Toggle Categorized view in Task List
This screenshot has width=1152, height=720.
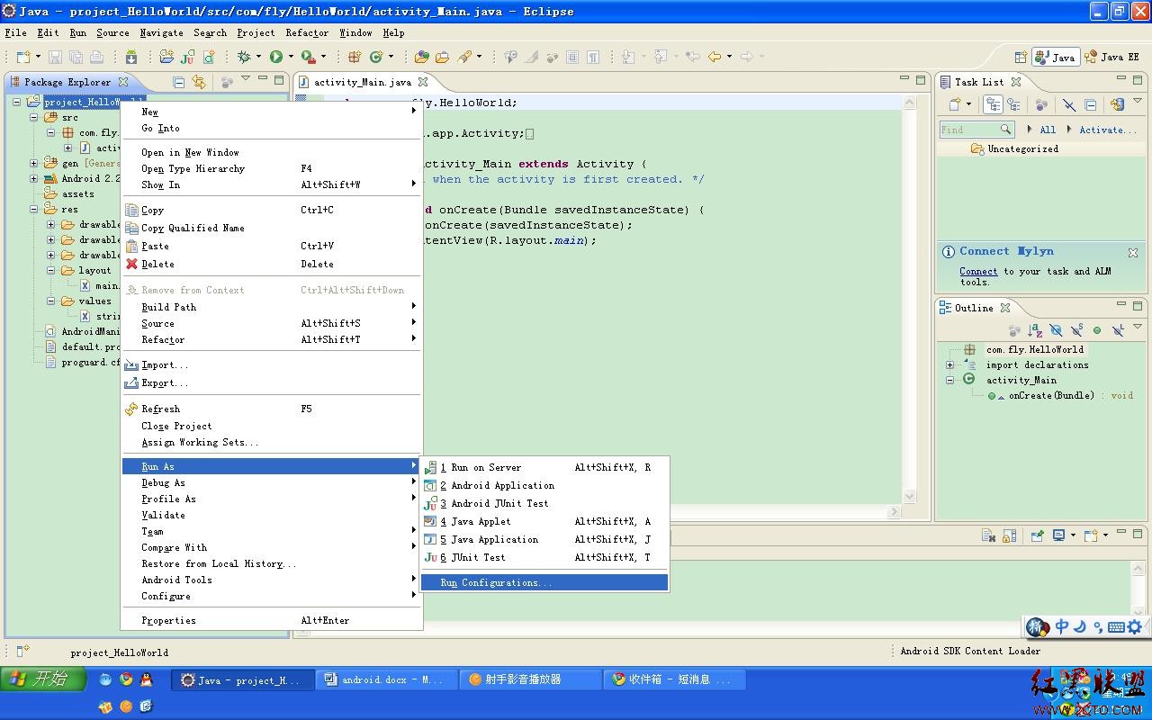pos(993,105)
